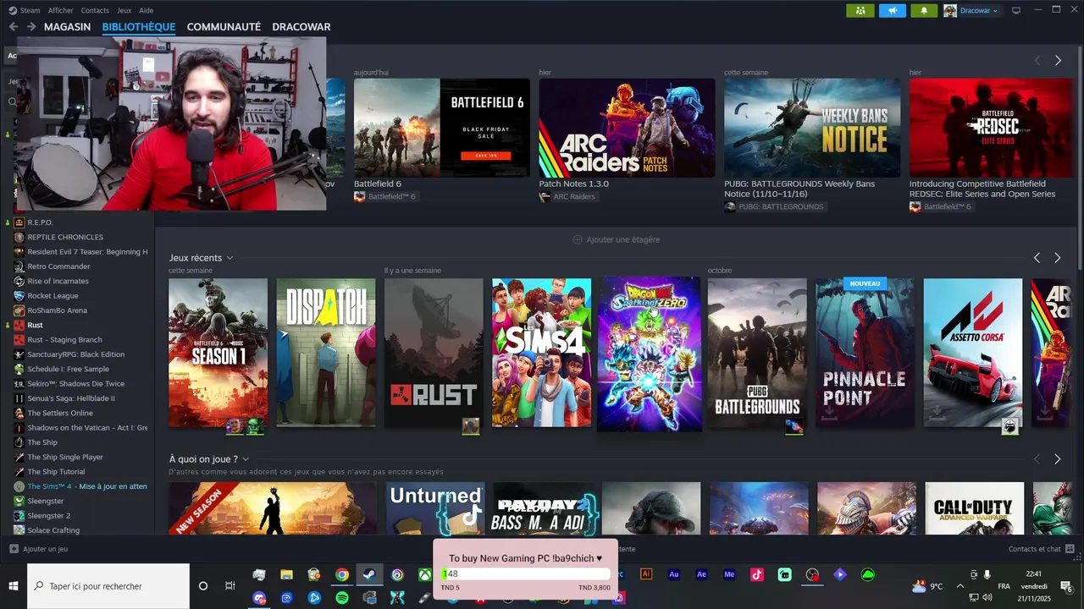1084x609 pixels.
Task: Click the badge icon under the Assetto Corsa card
Action: tap(1010, 426)
